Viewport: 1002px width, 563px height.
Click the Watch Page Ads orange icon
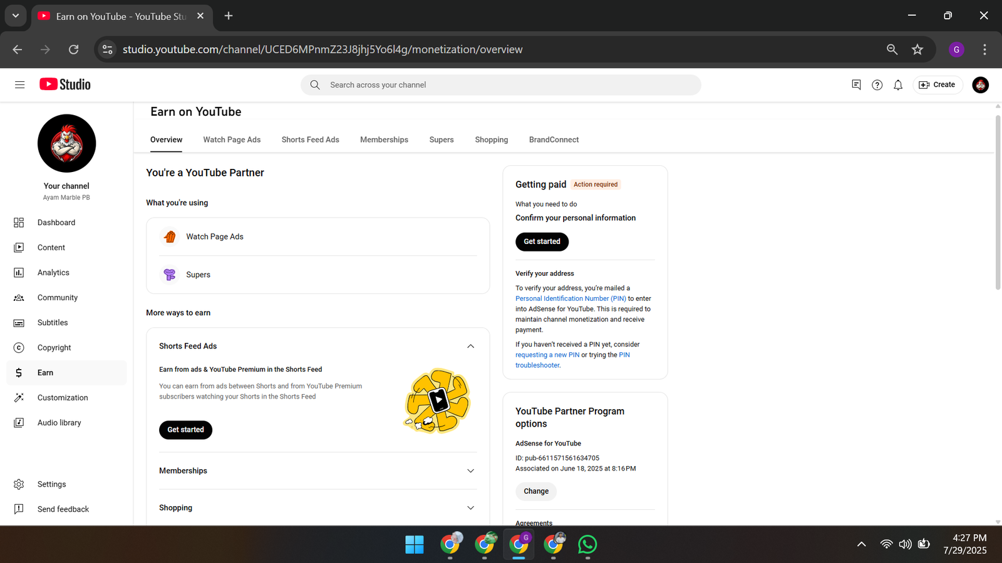pos(170,236)
